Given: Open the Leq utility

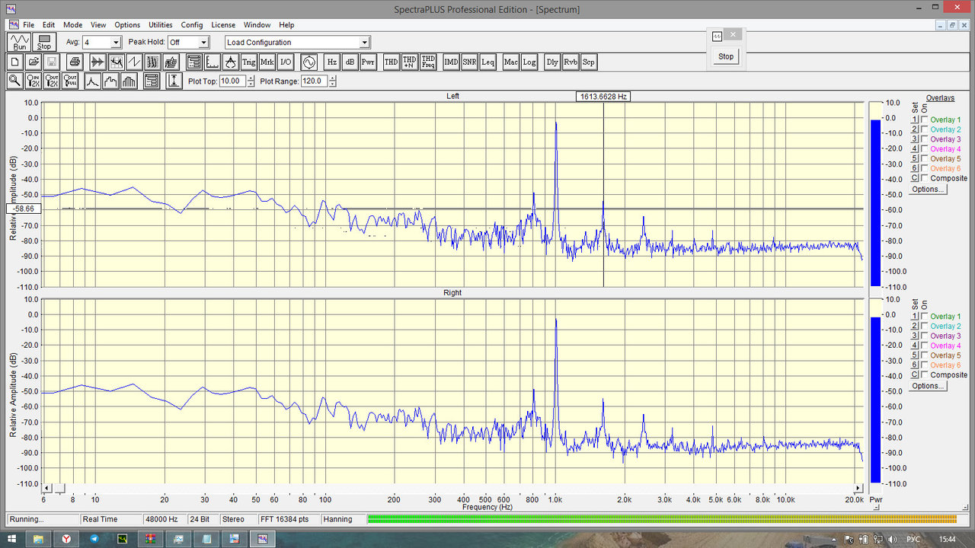Looking at the screenshot, I should [487, 62].
